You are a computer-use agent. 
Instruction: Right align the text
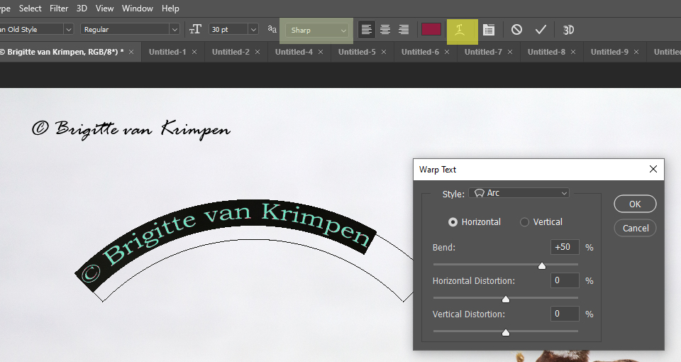coord(404,30)
